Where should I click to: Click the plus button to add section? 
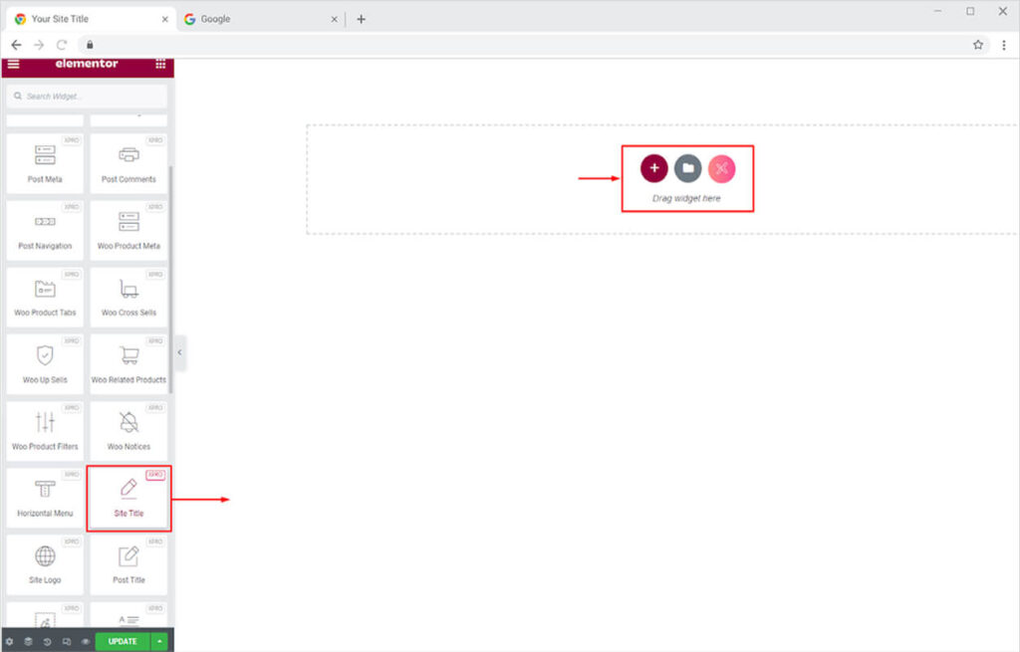653,168
